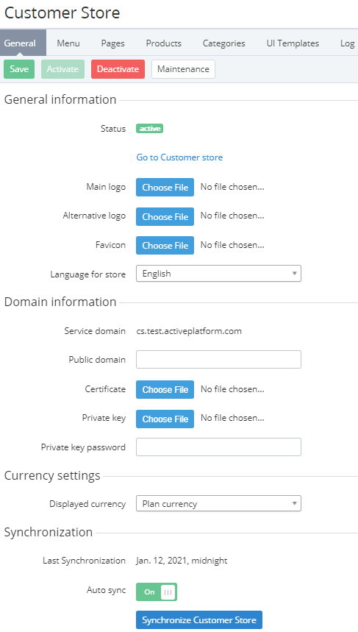Focus the Private key password field

pos(218,447)
